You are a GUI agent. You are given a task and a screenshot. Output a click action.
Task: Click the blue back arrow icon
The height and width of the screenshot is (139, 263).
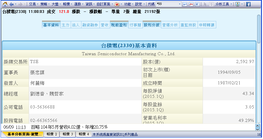pyautogui.click(x=11, y=4)
